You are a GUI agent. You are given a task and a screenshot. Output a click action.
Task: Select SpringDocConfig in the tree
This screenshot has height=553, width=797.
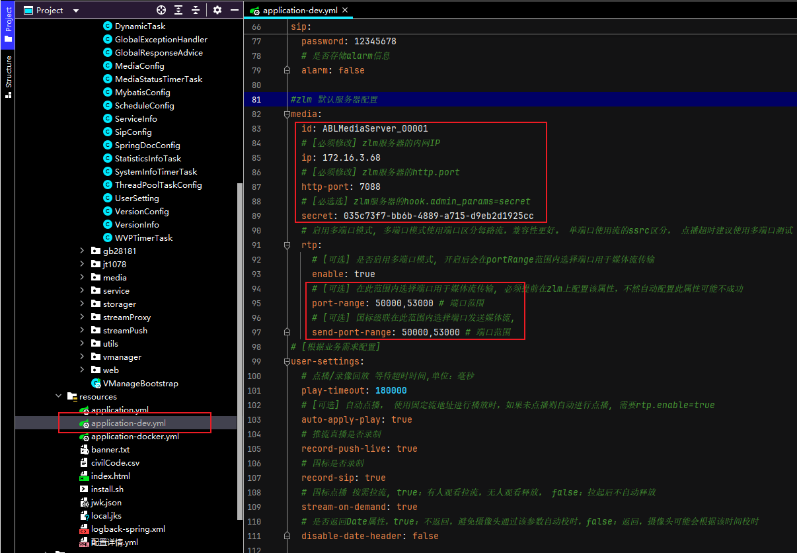tap(147, 145)
